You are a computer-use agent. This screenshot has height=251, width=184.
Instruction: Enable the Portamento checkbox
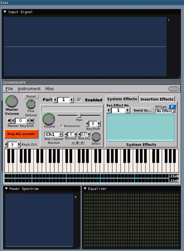(x=62, y=126)
